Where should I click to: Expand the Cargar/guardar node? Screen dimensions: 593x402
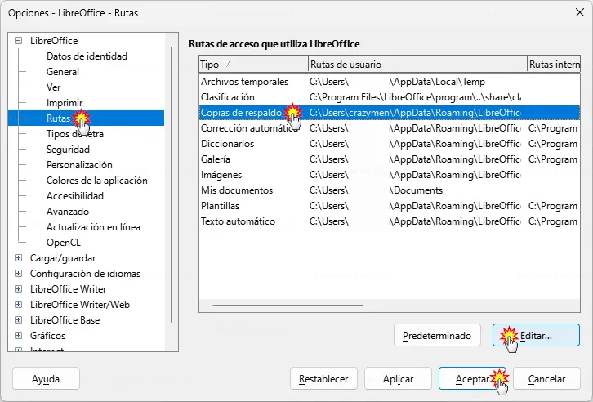pos(18,258)
